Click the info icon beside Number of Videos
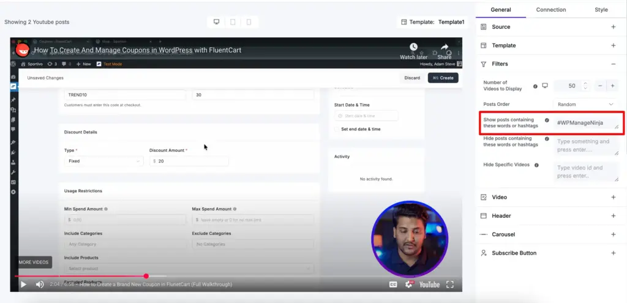This screenshot has height=303, width=627. point(535,86)
